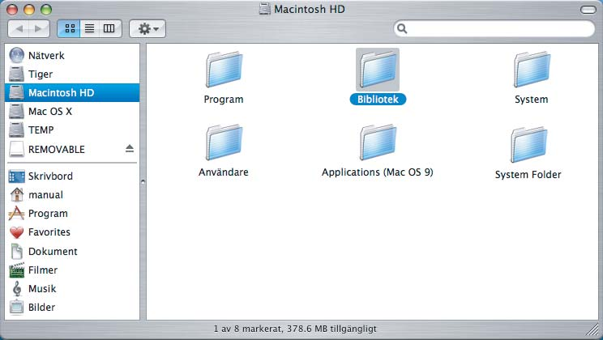Screen dimensions: 603x340
Task: Open Nätverk in the sidebar
Action: pyautogui.click(x=72, y=55)
